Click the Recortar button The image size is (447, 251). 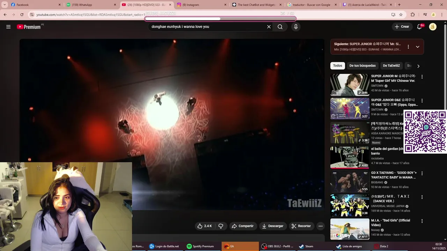pyautogui.click(x=301, y=226)
